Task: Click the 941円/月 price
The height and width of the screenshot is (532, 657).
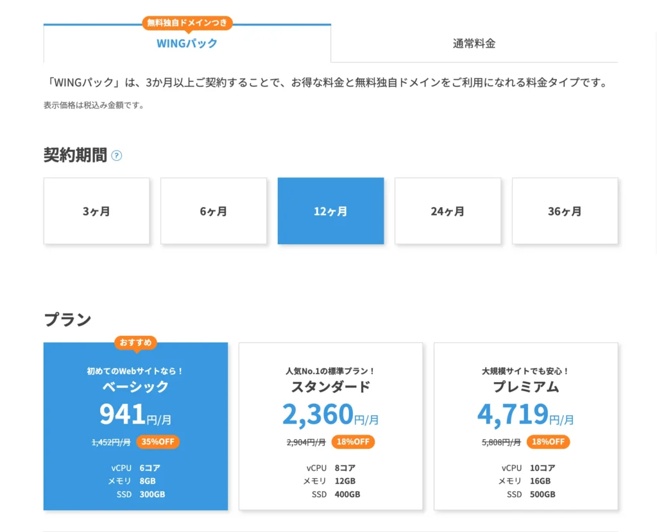Action: 135,415
